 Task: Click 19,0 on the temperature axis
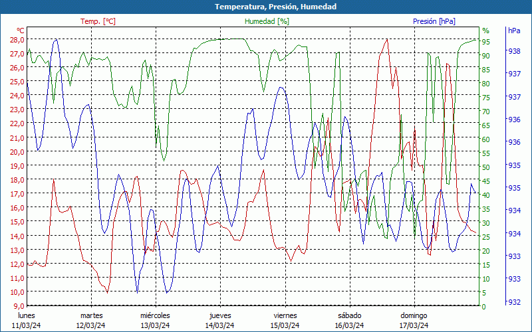click(17, 165)
